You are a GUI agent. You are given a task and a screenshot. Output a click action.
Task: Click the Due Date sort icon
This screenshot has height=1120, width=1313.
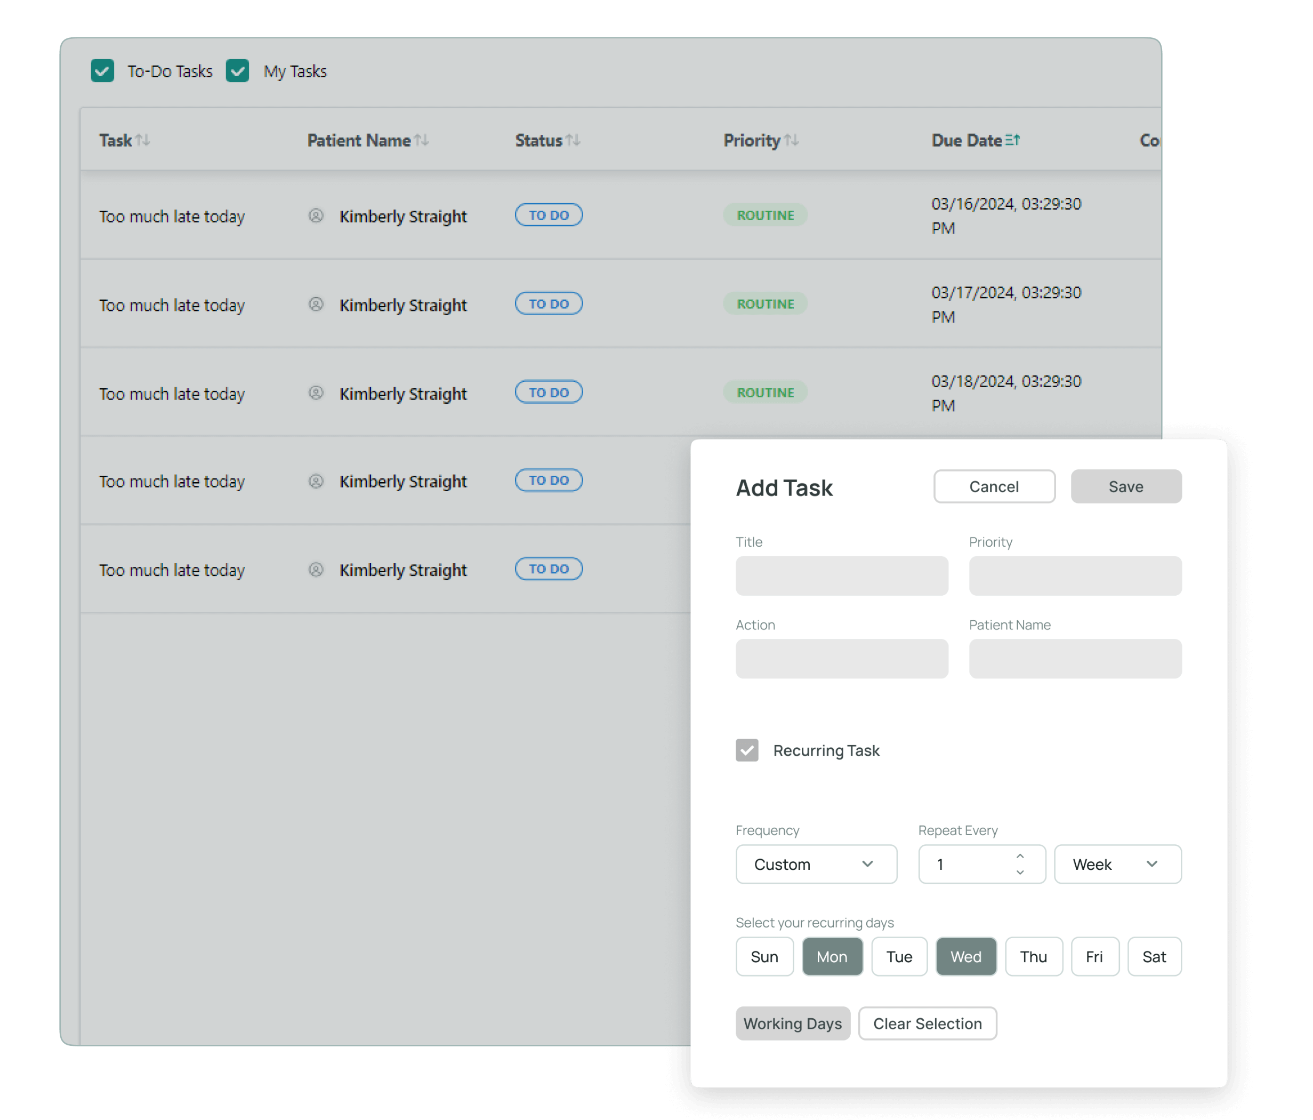(1013, 139)
